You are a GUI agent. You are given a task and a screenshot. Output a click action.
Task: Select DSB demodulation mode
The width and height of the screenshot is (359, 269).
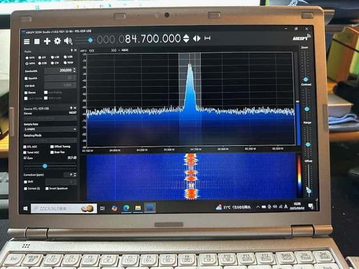click(43, 63)
